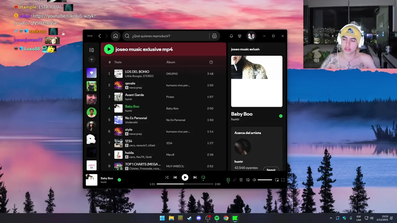Screen dimensions: 397x223
Task: Toggle the saved checkmark in bottom player bar
Action: pyautogui.click(x=119, y=180)
